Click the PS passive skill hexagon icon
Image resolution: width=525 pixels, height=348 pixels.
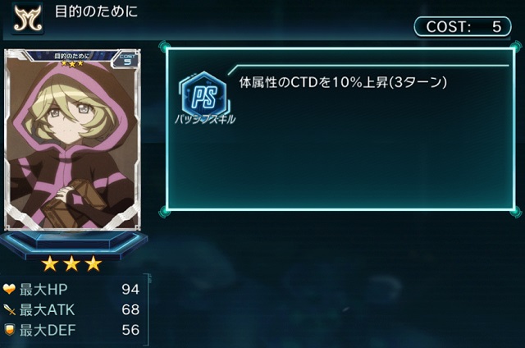point(204,94)
